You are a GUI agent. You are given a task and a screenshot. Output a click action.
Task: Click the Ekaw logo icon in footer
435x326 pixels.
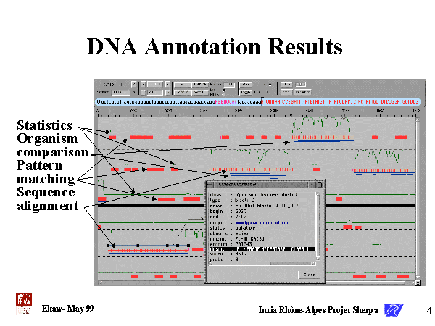[23, 304]
